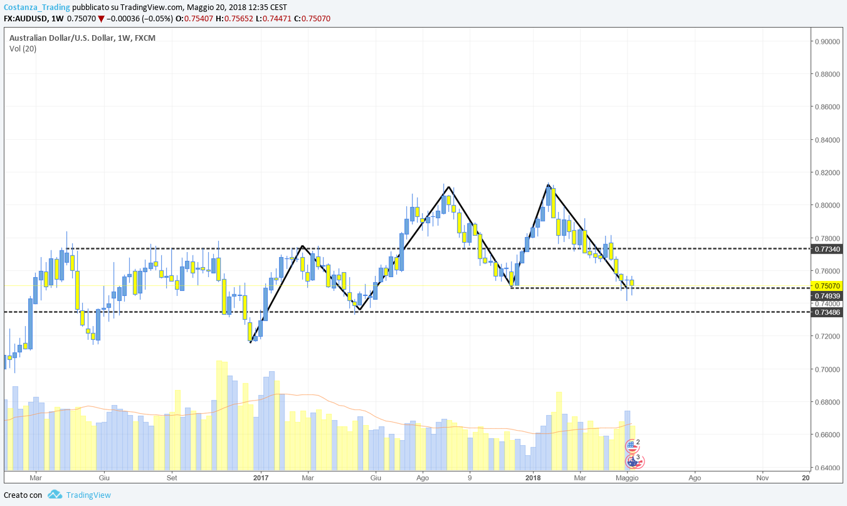Click the red down-arrow price change indicator
This screenshot has height=506, width=847.
pos(102,18)
